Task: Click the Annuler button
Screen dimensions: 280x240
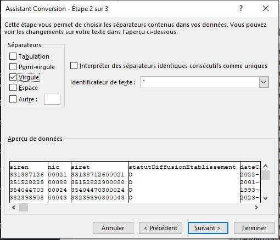Action: [x=113, y=228]
